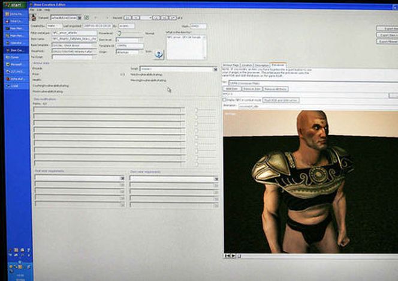398x281 pixels.
Task: Jump to the last record
Action: [x=165, y=18]
